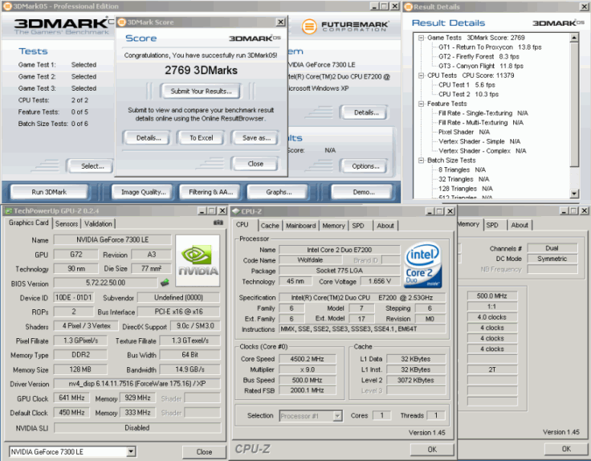The image size is (591, 461).
Task: Open the Processor selection dropdown in CPU-Z
Action: [x=338, y=416]
